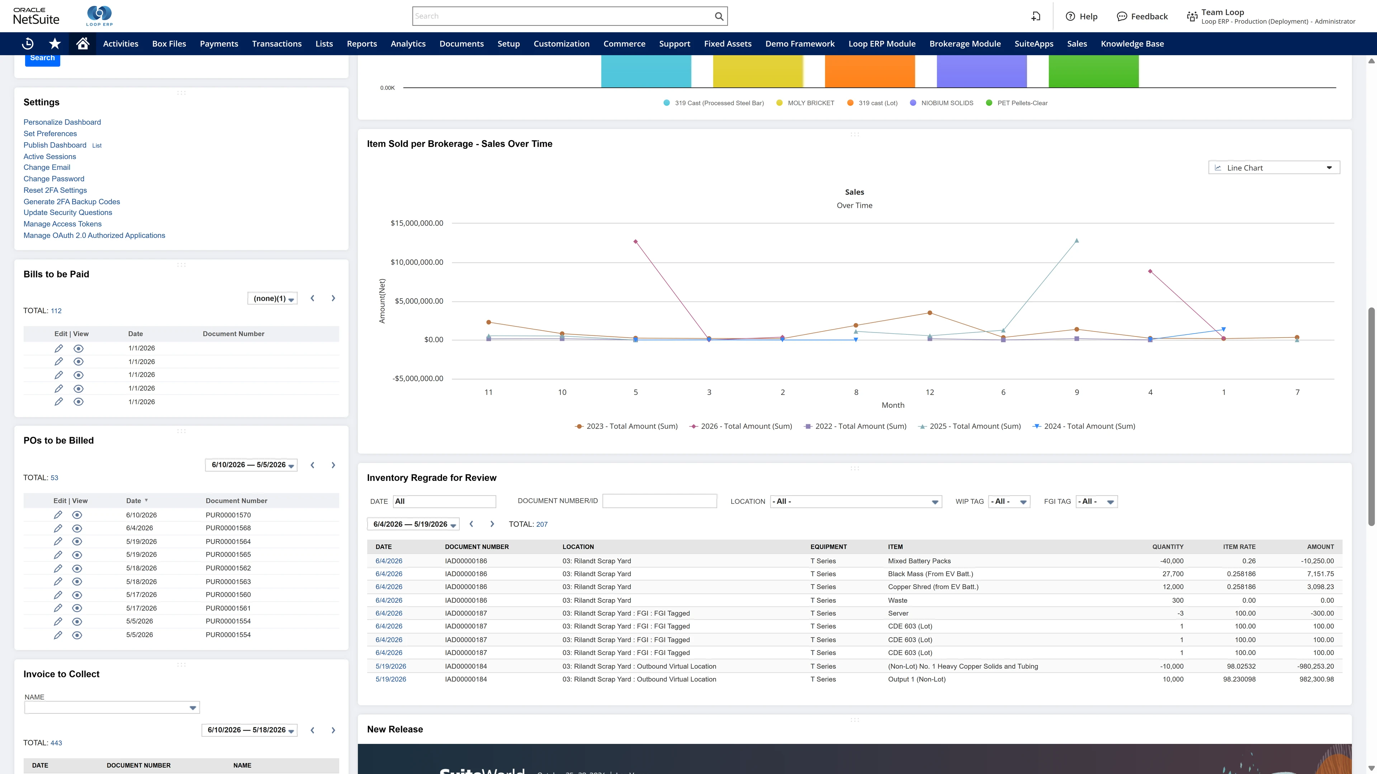Screen dimensions: 1377x774
Task: Go to next page in Inventory Regrade for Review
Action: 492,524
